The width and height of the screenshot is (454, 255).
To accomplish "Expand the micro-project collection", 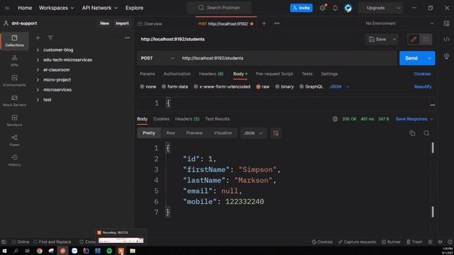I will point(38,80).
